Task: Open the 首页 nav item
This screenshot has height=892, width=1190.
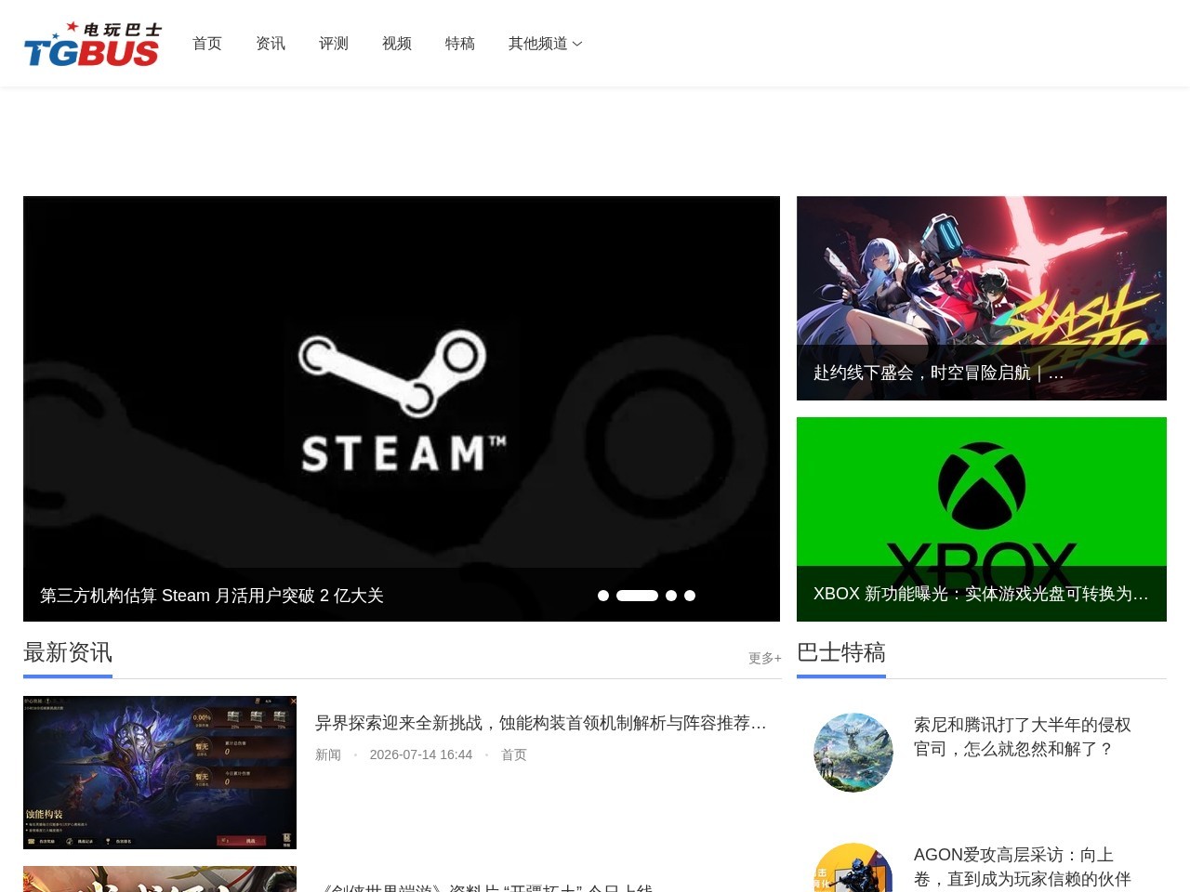Action: point(207,44)
